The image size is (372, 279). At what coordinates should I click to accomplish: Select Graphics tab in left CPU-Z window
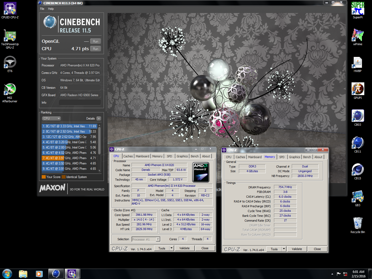point(182,156)
